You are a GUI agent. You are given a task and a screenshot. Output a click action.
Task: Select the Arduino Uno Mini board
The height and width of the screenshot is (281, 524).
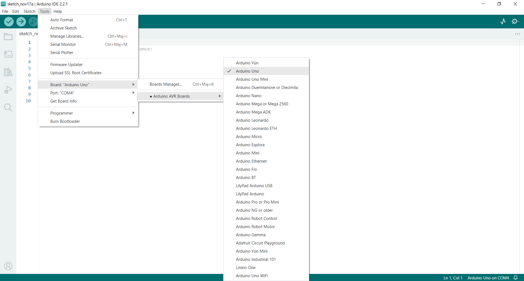click(266, 79)
